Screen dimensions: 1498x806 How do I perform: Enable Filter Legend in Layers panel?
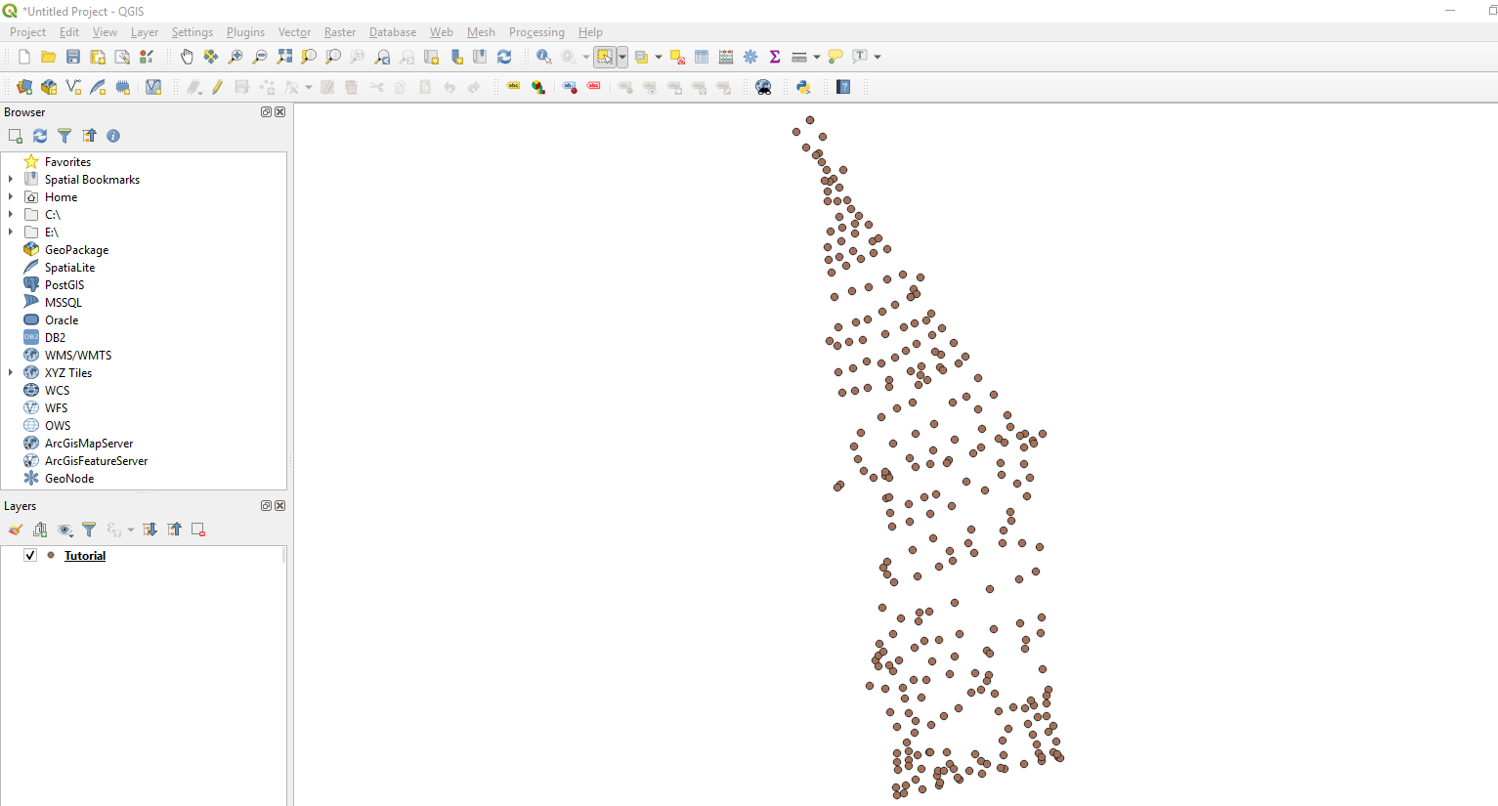pos(89,530)
